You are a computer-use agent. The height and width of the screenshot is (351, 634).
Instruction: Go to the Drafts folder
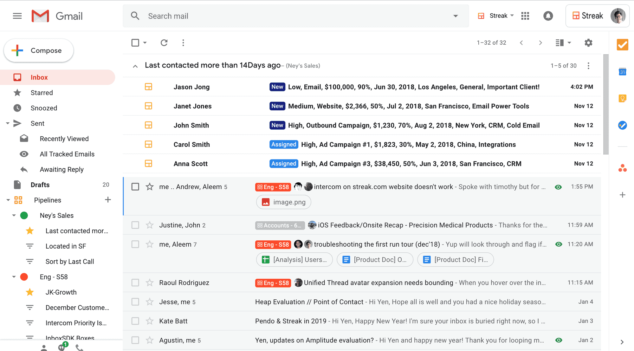40,185
